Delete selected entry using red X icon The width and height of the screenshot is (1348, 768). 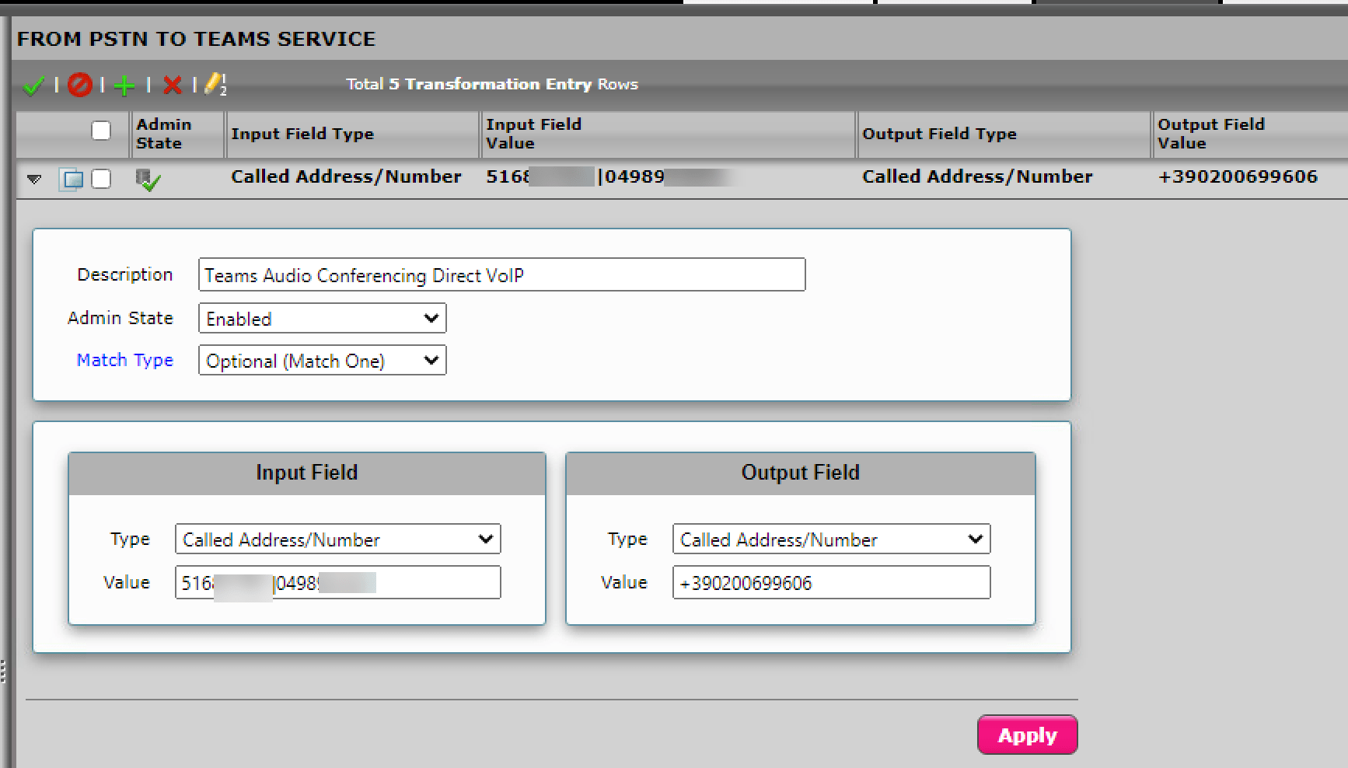[x=173, y=85]
